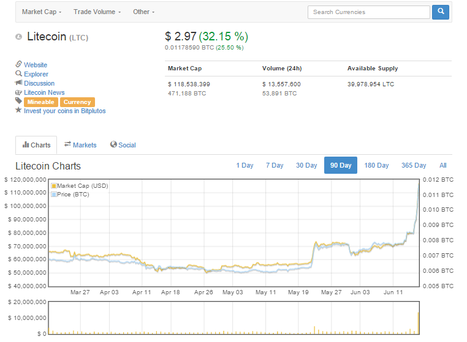Click the Volume (24h) column header

(x=282, y=69)
